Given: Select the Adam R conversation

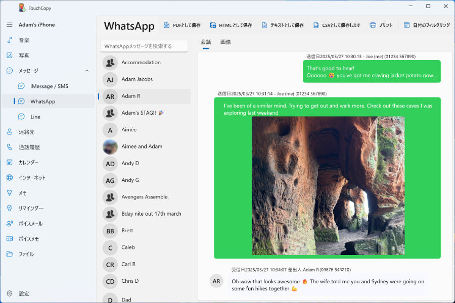Looking at the screenshot, I should [x=145, y=96].
